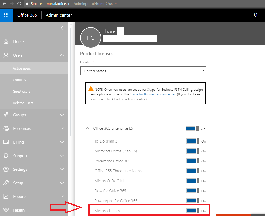Click the Support headset icon
The width and height of the screenshot is (265, 216).
tap(6, 156)
